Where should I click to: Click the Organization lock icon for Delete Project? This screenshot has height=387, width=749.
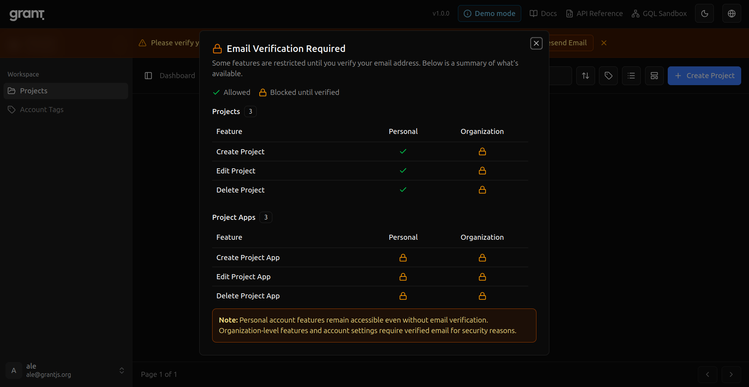pos(482,190)
